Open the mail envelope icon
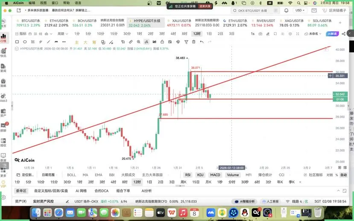 tap(314, 10)
